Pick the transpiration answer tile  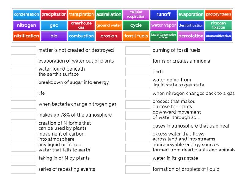(81, 14)
